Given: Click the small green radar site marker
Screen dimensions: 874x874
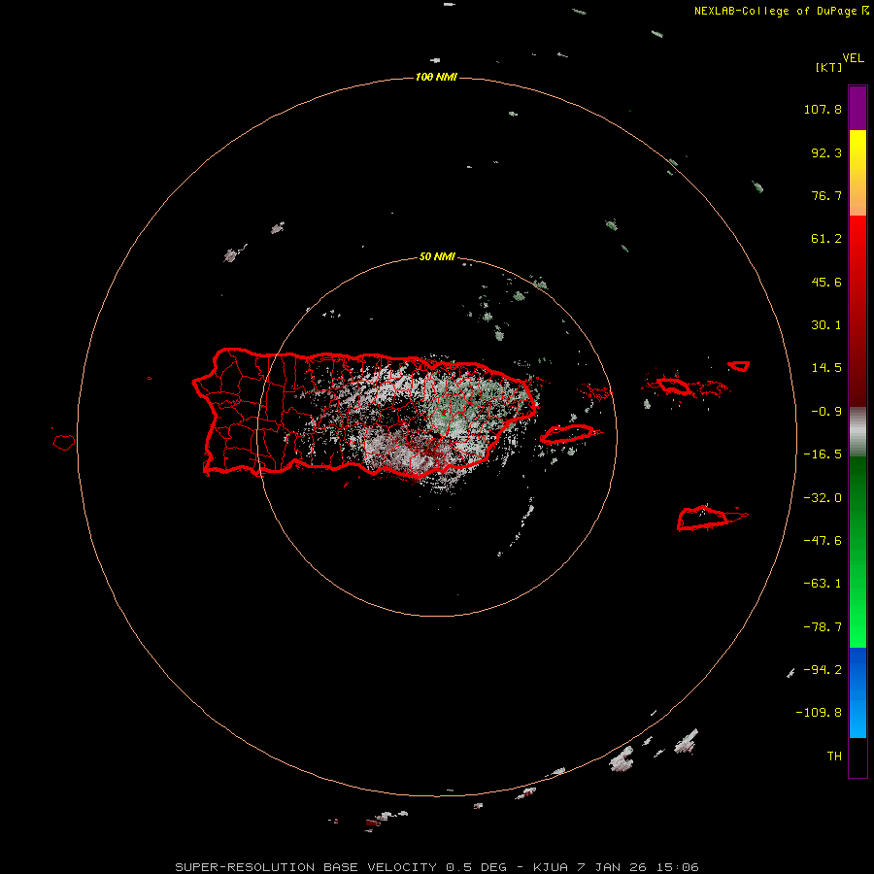Looking at the screenshot, I should (443, 414).
